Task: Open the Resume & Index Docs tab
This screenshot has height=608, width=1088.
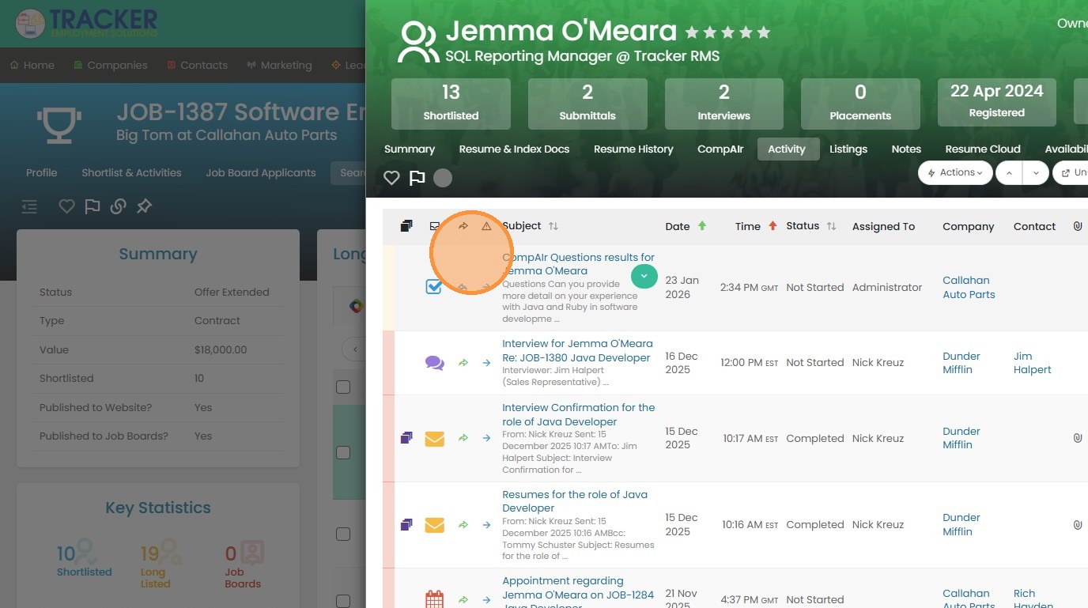Action: [x=514, y=149]
